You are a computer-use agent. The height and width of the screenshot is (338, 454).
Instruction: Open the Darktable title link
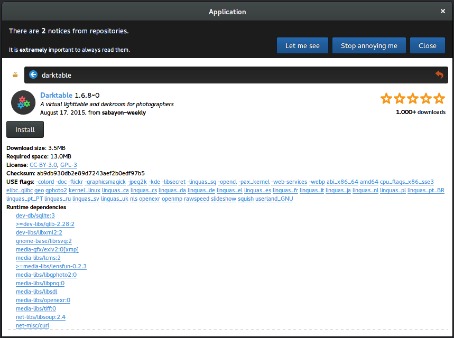(x=56, y=95)
